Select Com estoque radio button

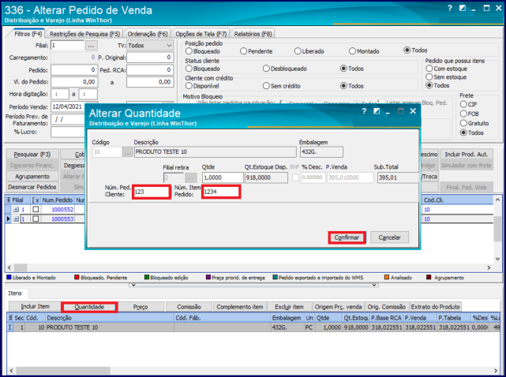pyautogui.click(x=429, y=69)
